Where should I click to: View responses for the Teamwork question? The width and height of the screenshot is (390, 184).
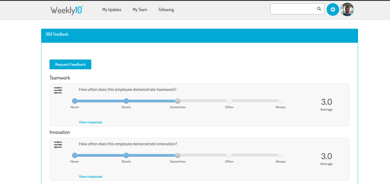pos(90,122)
